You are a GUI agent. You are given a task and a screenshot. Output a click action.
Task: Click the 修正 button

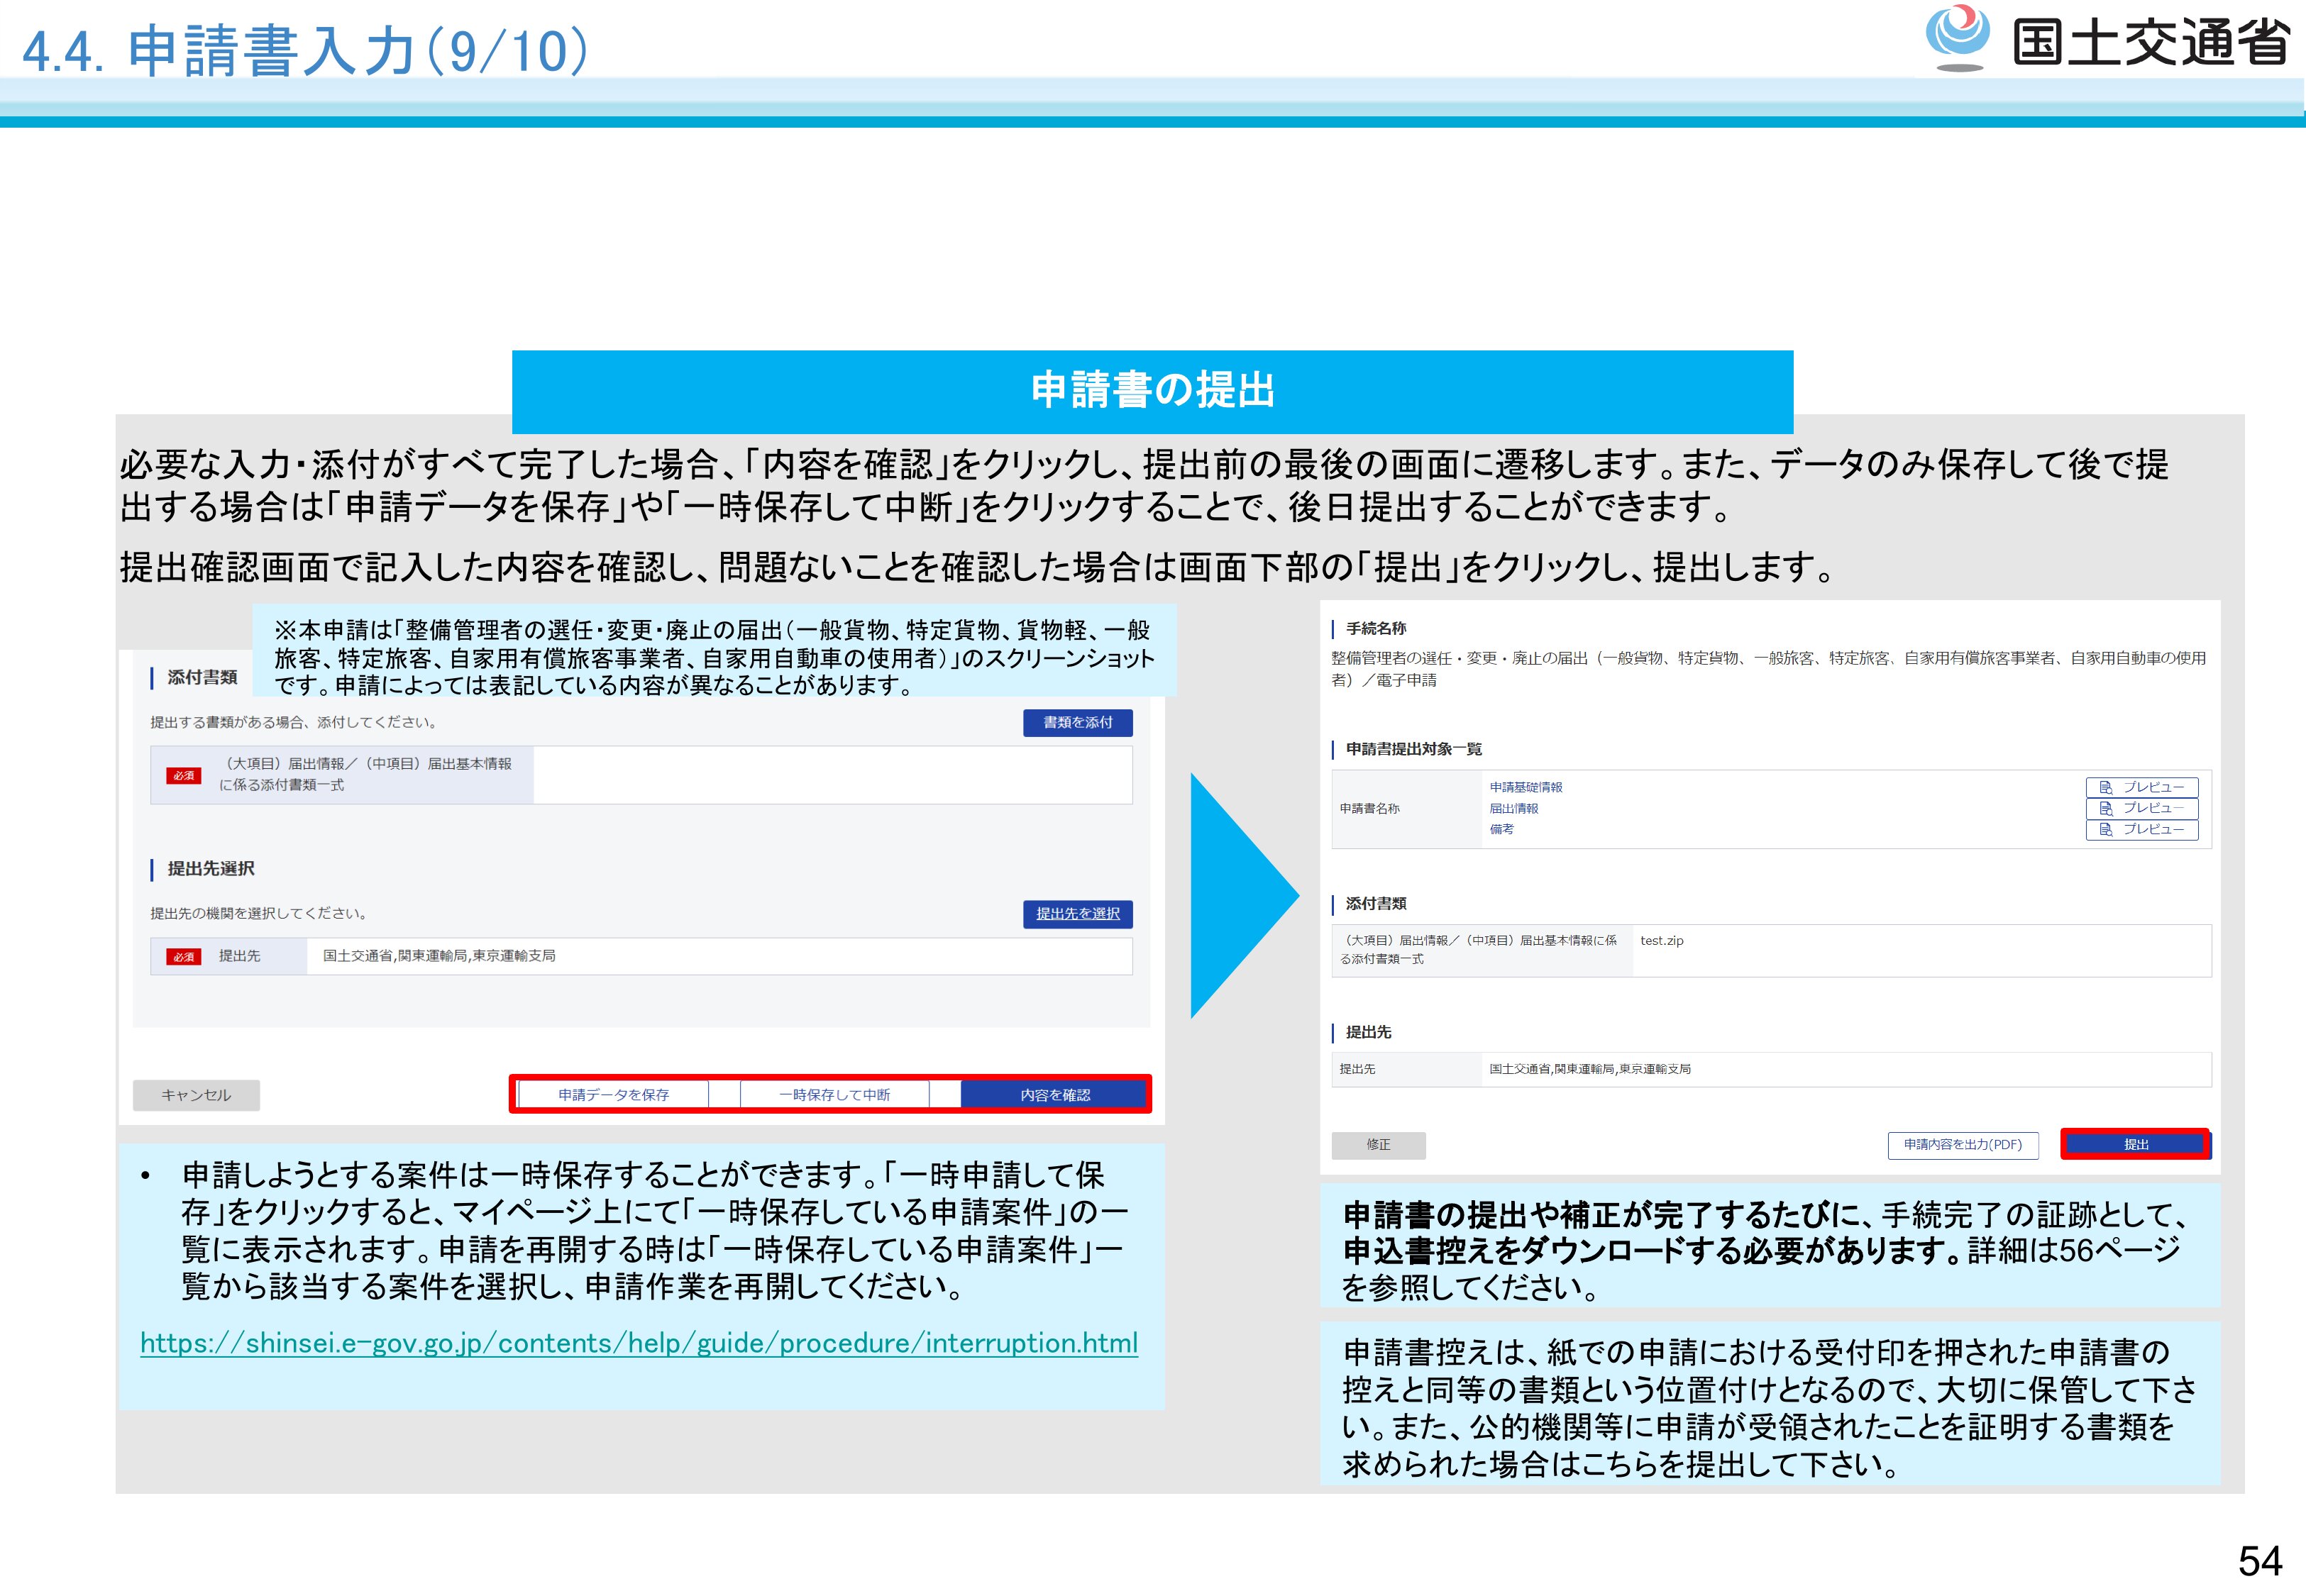[1378, 1144]
